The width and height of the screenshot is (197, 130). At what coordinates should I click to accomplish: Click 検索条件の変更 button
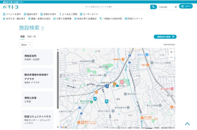[x=165, y=37]
